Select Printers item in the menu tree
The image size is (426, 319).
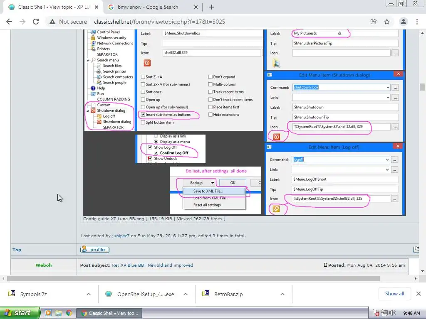click(x=103, y=49)
